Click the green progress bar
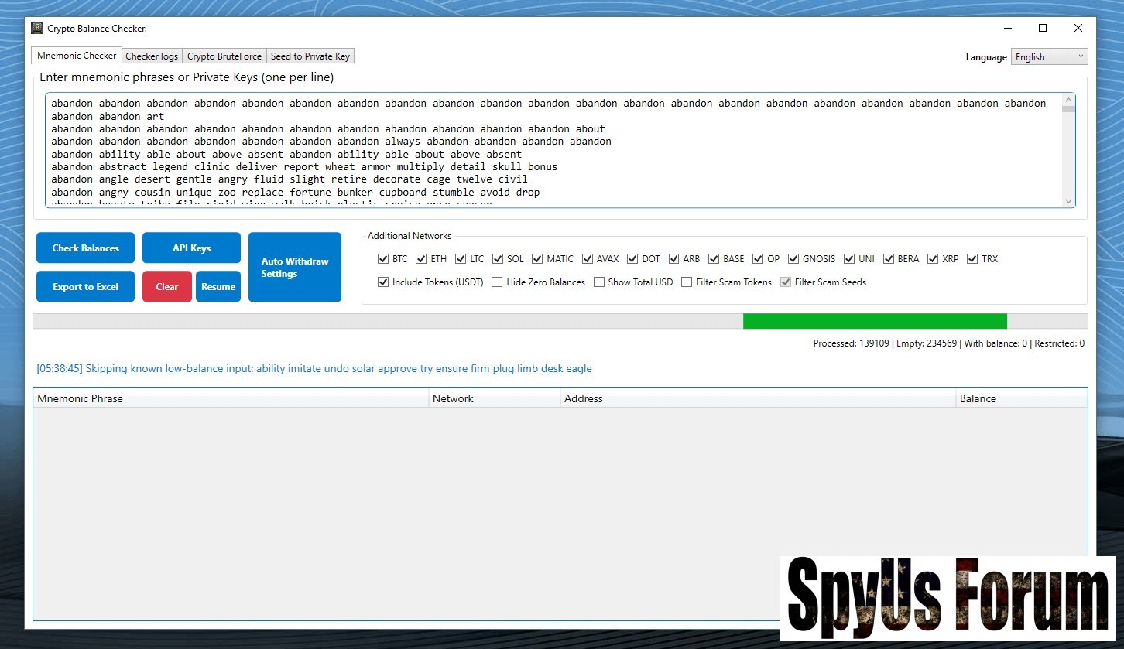The image size is (1124, 649). point(875,321)
